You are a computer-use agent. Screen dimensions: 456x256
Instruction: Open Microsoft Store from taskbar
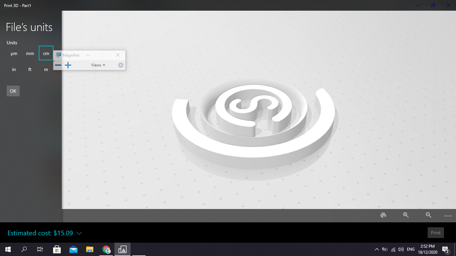click(x=57, y=249)
